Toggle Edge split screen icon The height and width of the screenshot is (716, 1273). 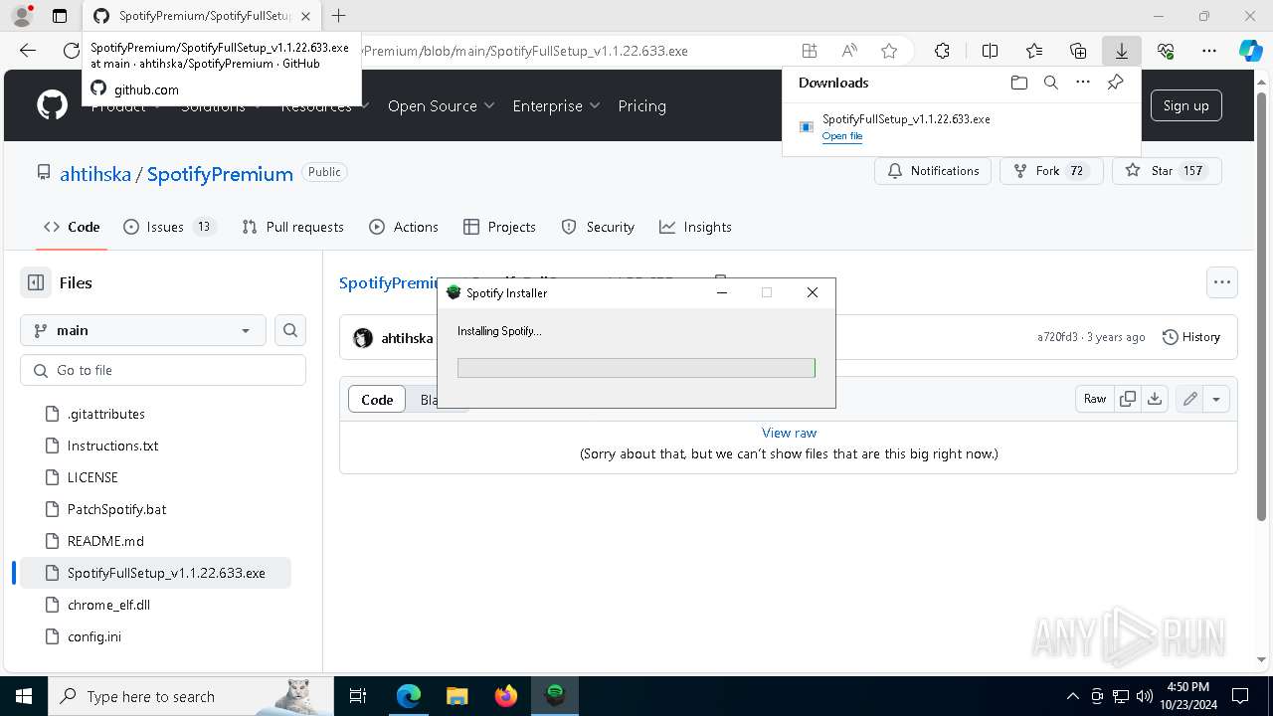pyautogui.click(x=990, y=51)
